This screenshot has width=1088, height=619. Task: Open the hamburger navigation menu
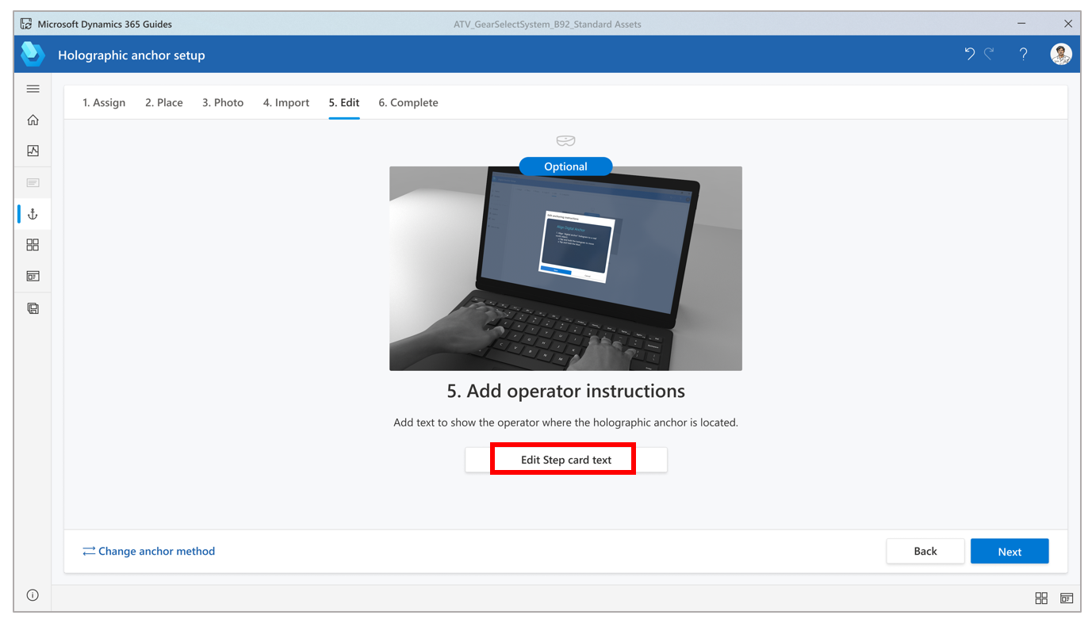(33, 89)
